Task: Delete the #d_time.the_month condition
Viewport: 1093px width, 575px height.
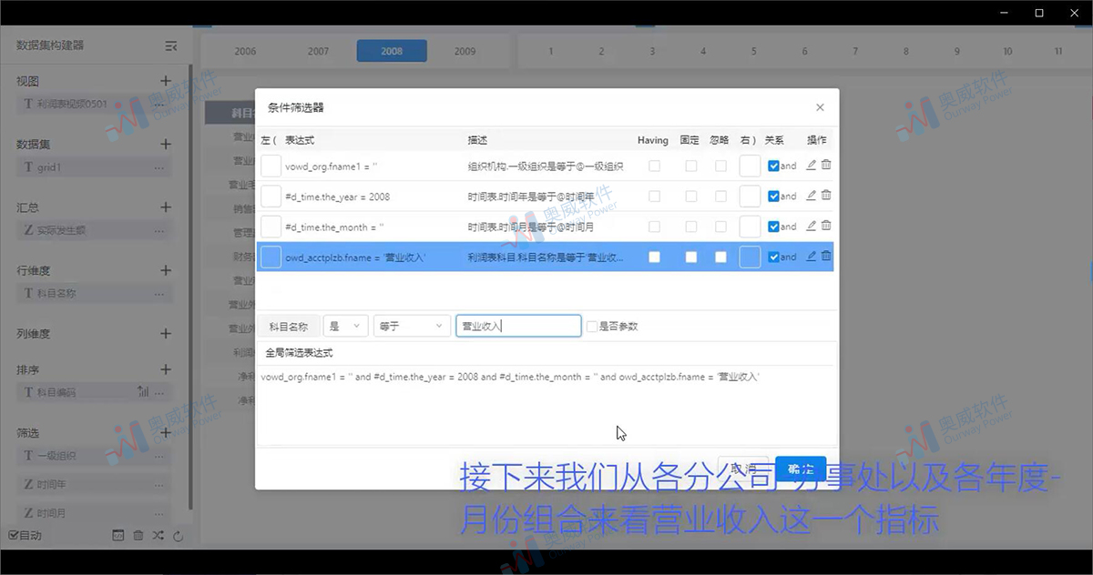Action: (x=826, y=226)
